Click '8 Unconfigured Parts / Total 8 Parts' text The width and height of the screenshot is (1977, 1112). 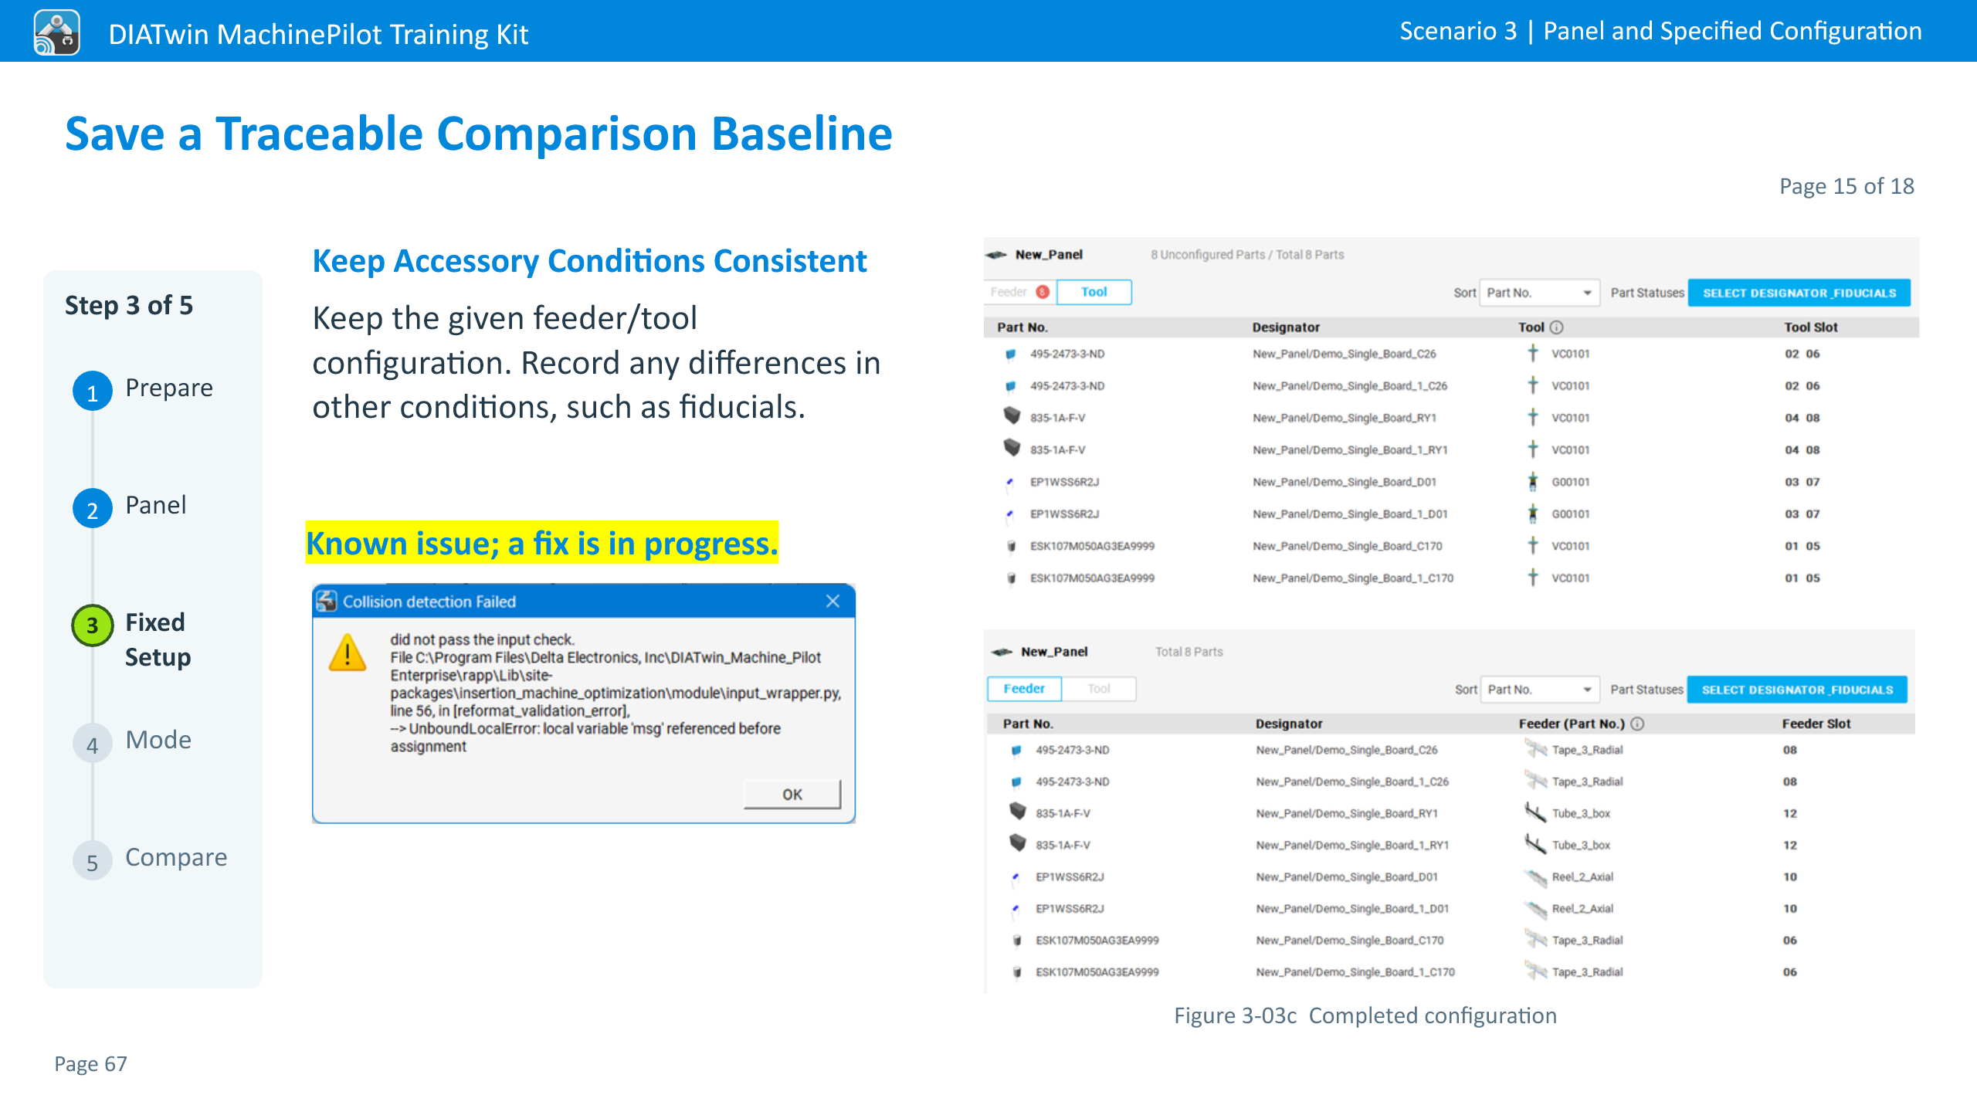click(1246, 255)
